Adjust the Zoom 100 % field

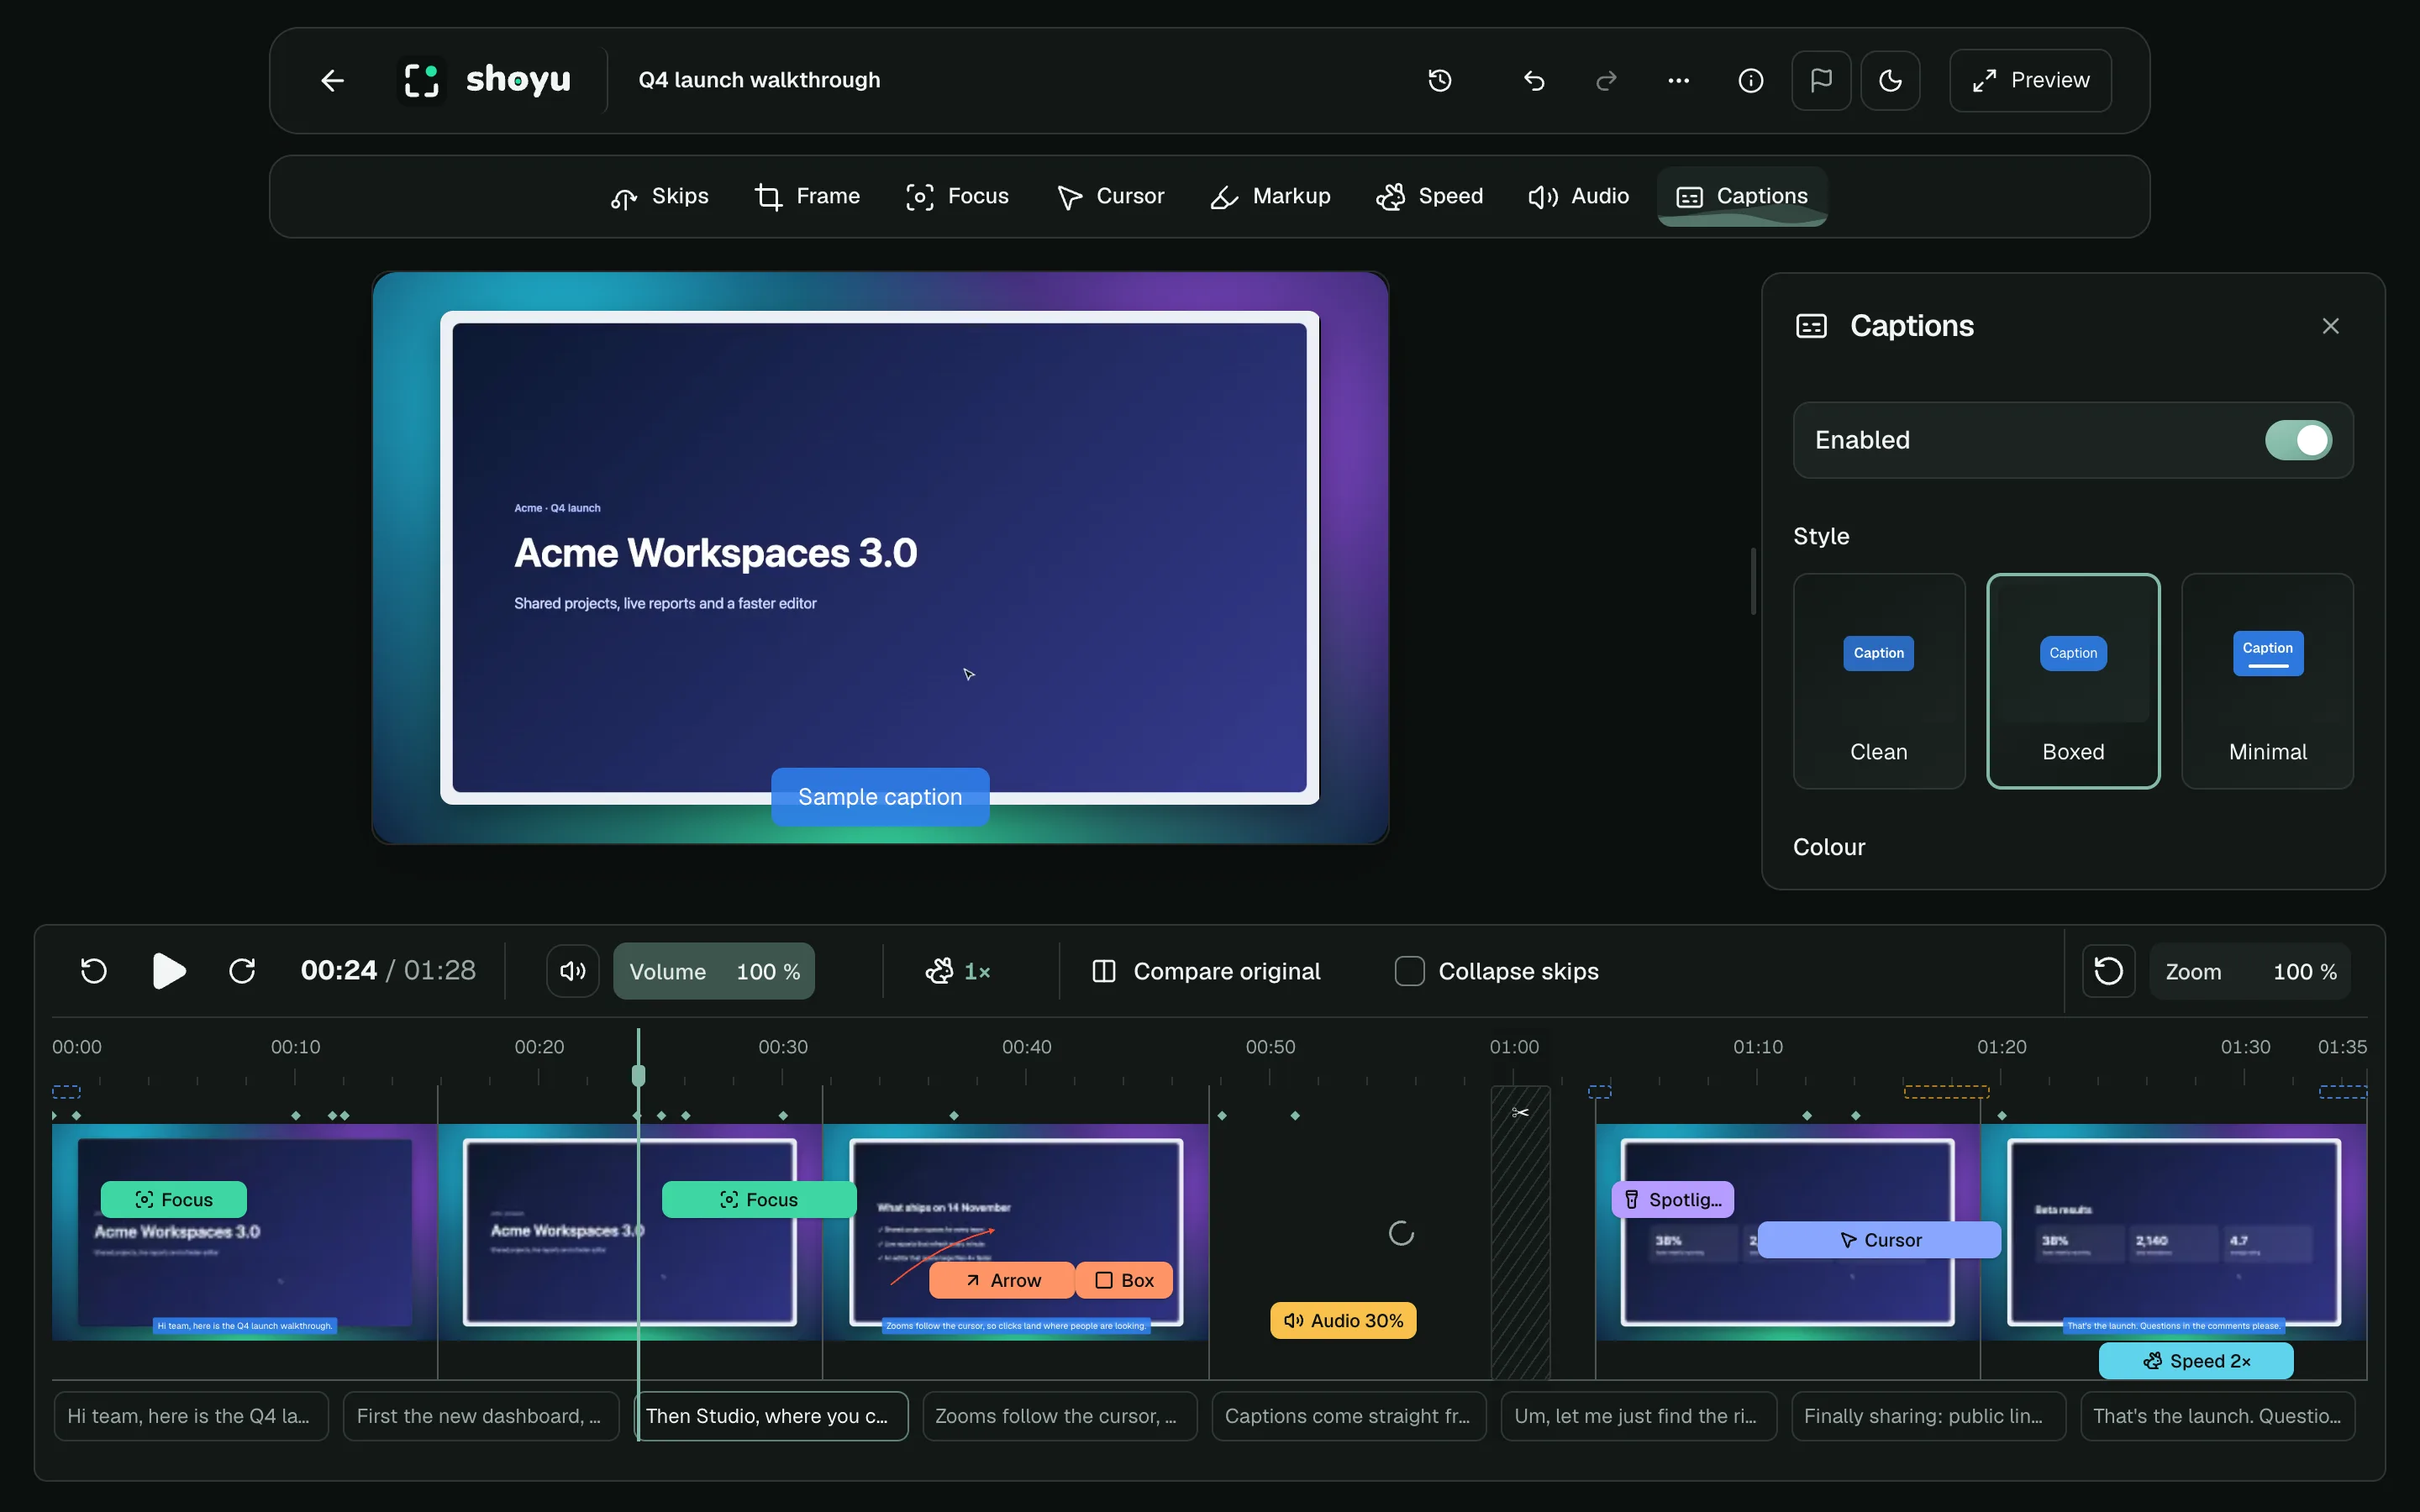(2250, 971)
